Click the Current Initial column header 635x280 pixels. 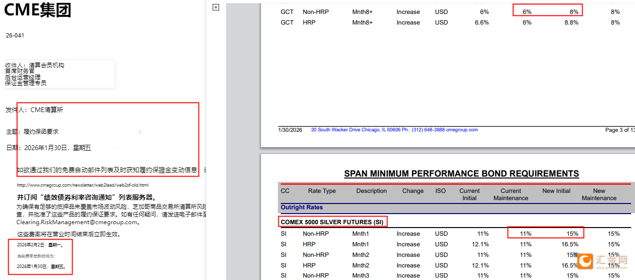tap(470, 194)
